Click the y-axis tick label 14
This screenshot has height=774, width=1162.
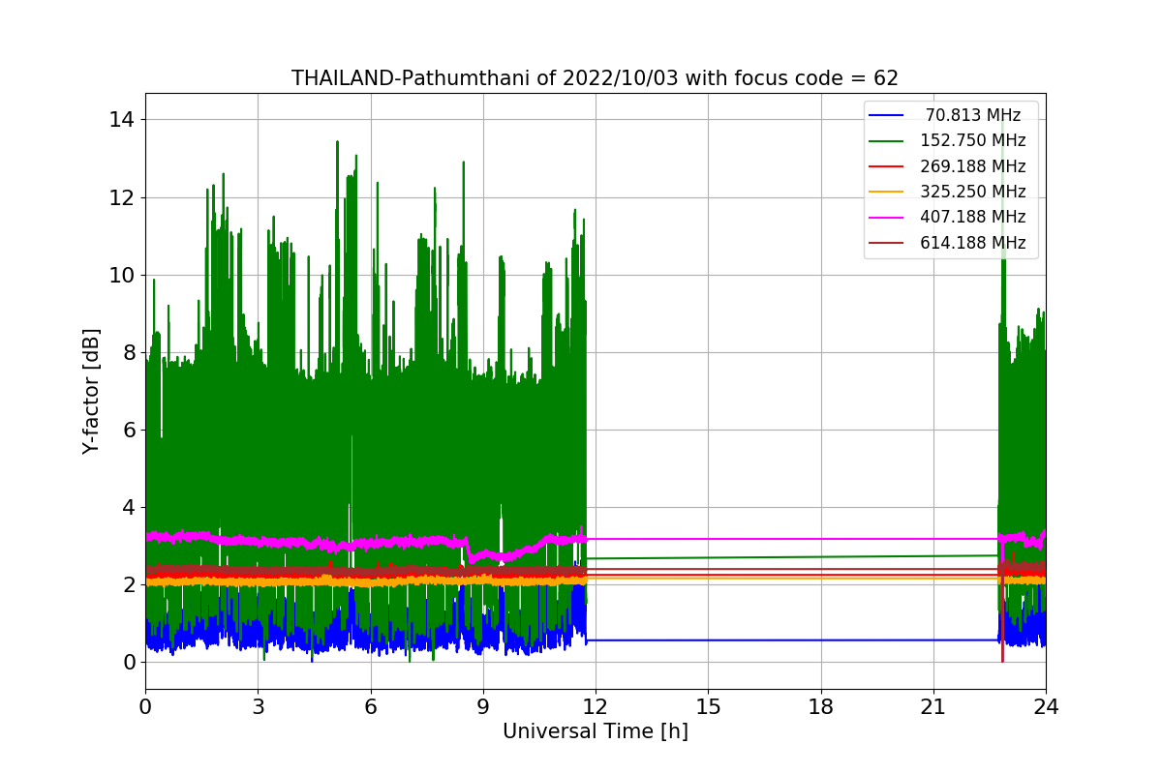(124, 120)
